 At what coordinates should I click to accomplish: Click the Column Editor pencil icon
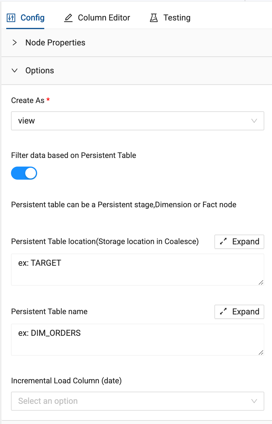(x=68, y=18)
